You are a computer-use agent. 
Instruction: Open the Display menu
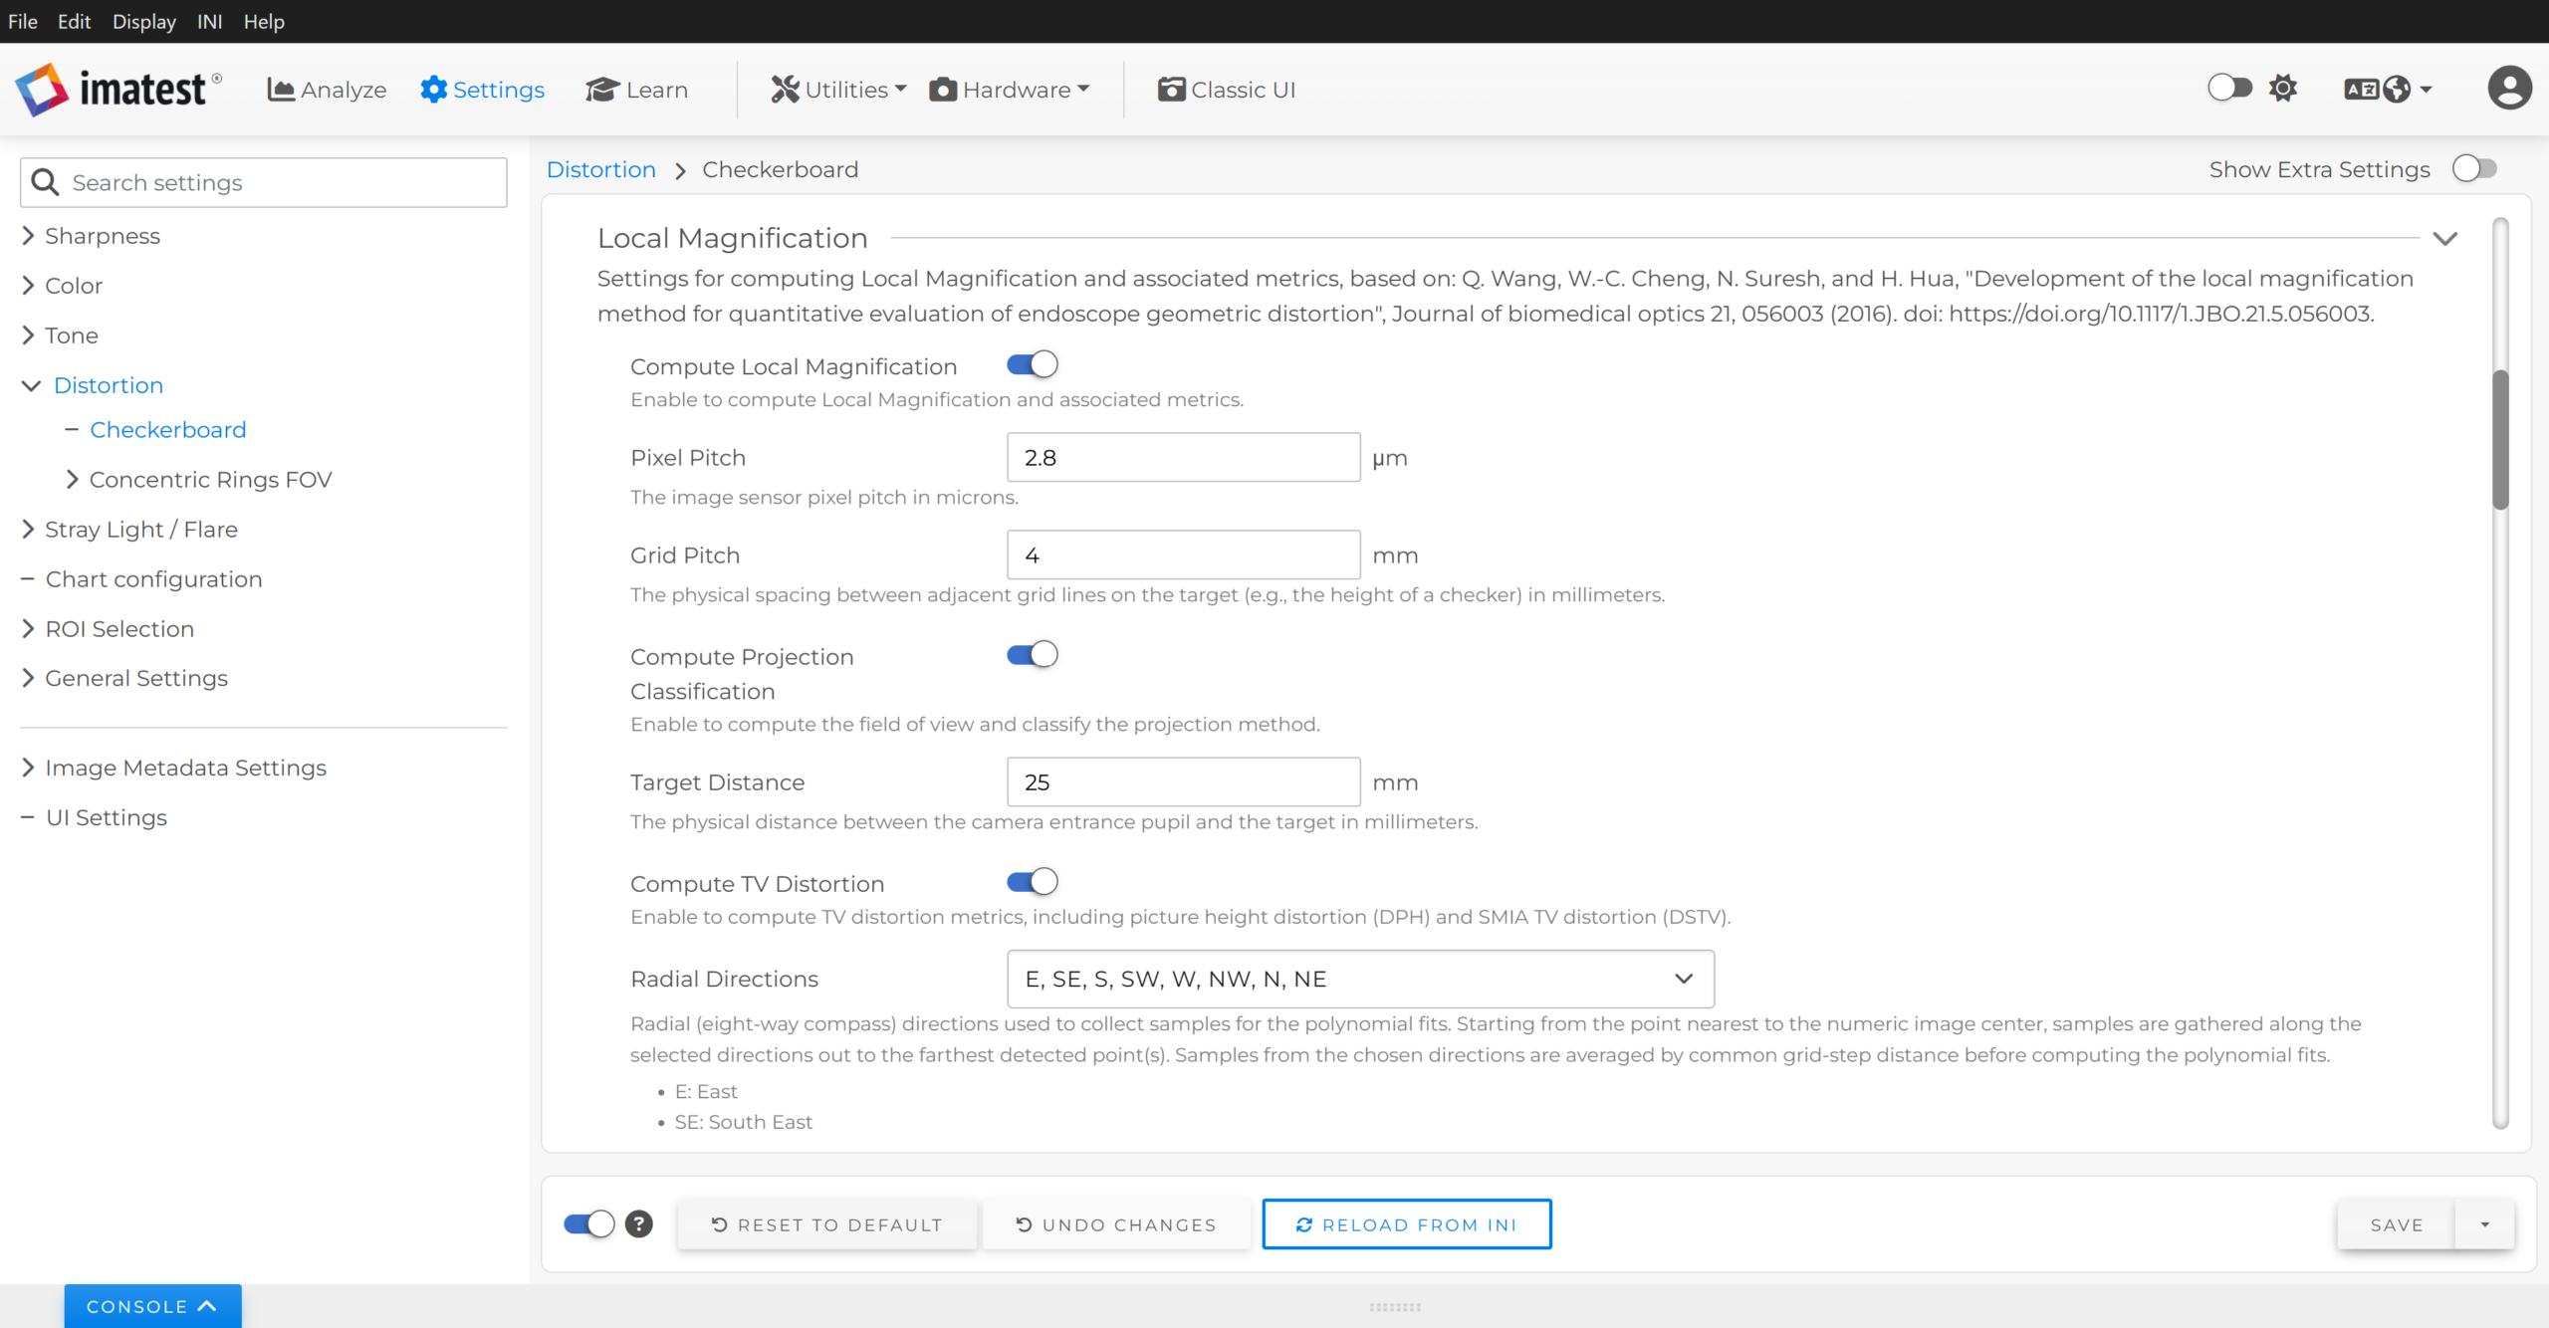143,21
